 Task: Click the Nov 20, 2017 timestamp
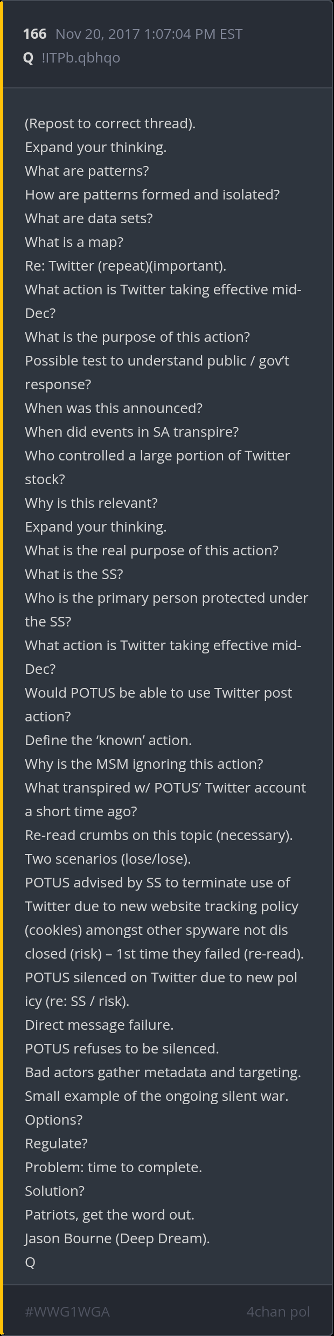coord(149,34)
